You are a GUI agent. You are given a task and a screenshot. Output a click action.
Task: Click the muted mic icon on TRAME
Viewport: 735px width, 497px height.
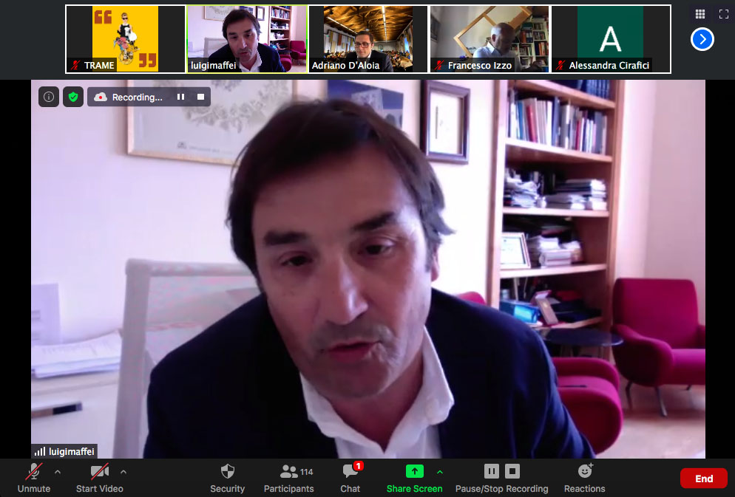coord(75,65)
